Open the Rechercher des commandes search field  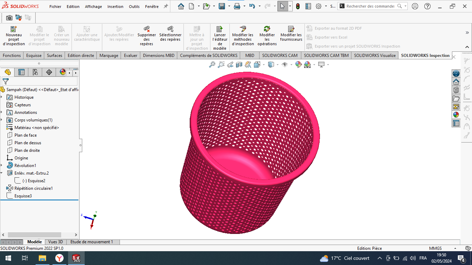pyautogui.click(x=368, y=6)
